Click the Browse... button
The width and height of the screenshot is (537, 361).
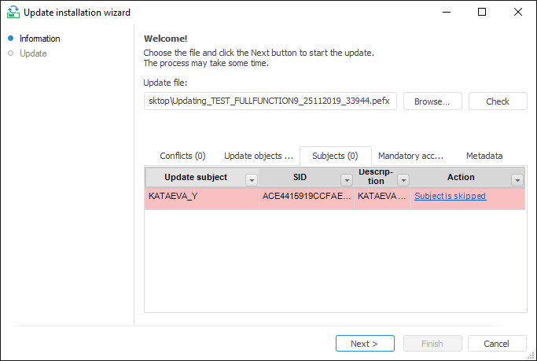(432, 101)
